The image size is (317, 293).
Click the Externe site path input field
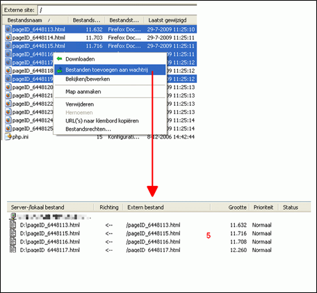tap(117, 10)
